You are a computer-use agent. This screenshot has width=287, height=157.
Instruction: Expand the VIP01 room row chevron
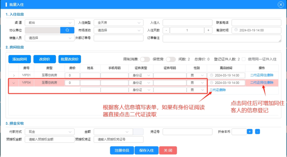14,75
